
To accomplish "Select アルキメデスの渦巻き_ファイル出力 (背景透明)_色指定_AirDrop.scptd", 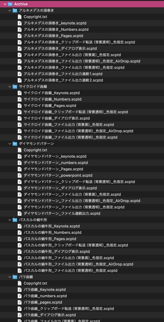I will tap(82, 61).
